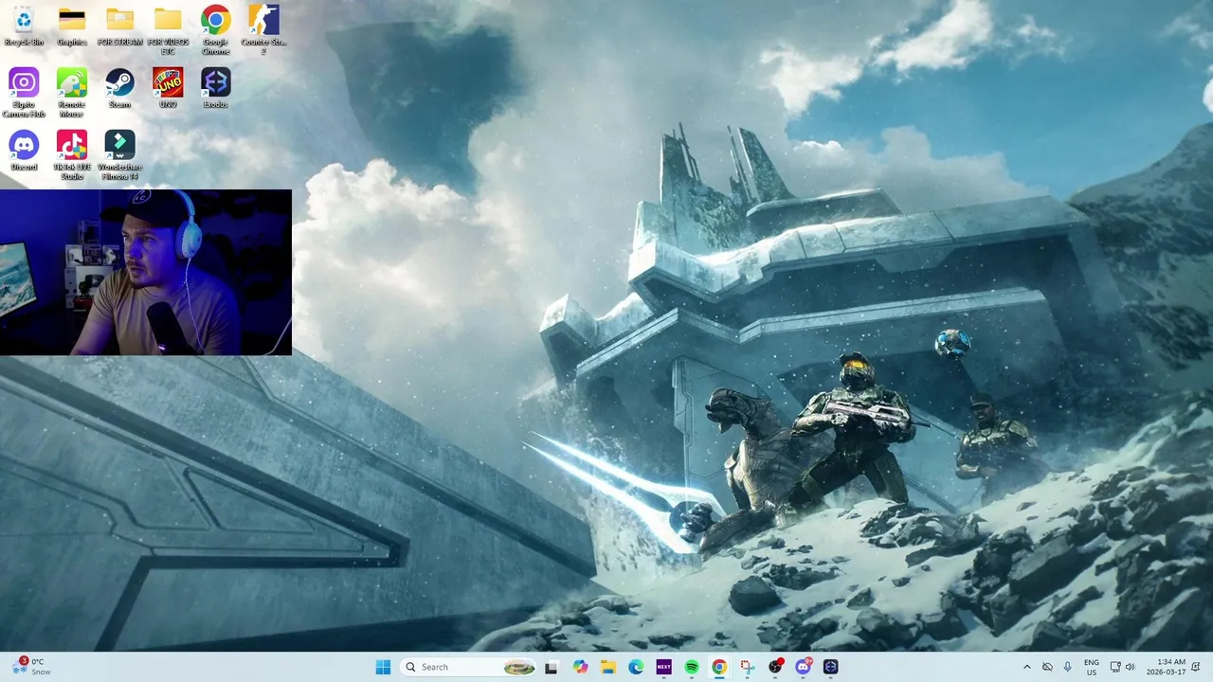Image resolution: width=1213 pixels, height=682 pixels.
Task: Switch to Chrome in the taskbar
Action: [x=719, y=667]
